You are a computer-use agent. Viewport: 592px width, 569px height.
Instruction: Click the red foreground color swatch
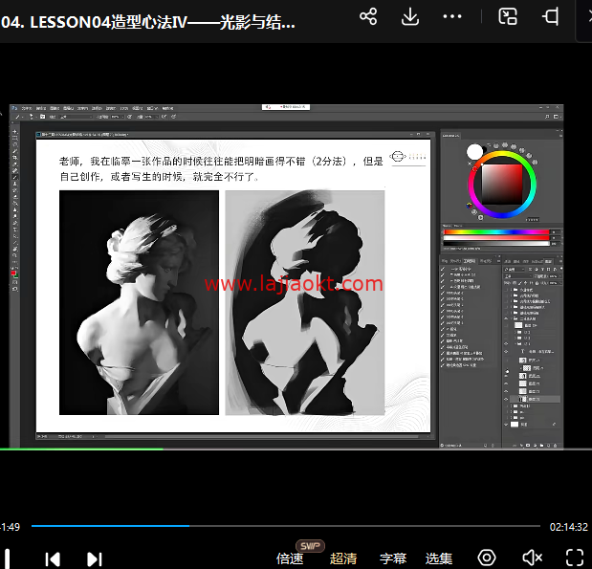tap(13, 273)
